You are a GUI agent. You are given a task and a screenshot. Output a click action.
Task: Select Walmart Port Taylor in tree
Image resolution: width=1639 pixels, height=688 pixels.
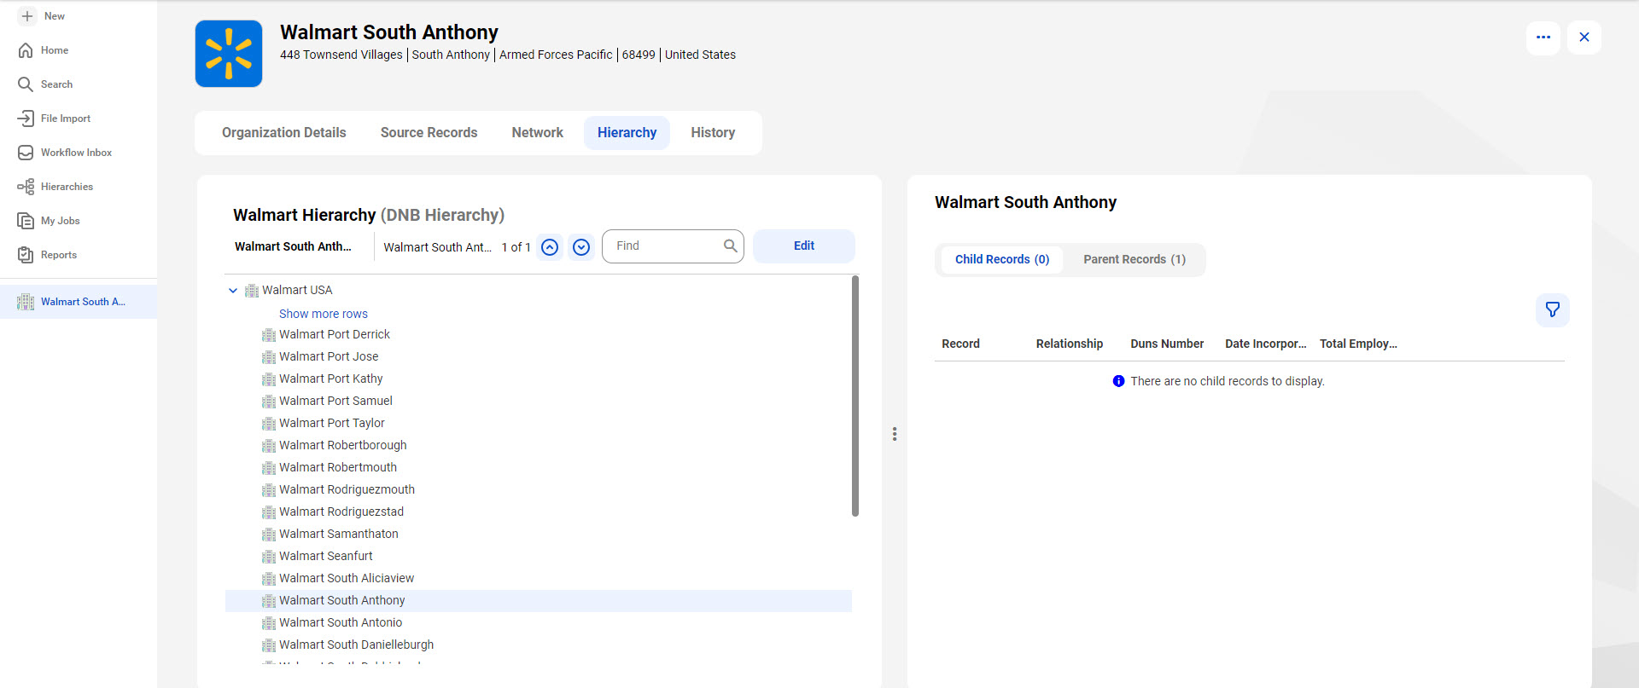point(332,424)
